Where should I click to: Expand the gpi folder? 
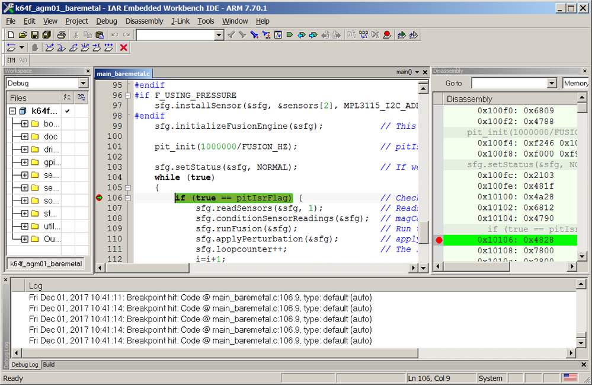24,163
